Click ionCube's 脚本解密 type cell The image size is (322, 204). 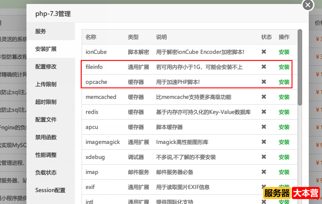139,52
